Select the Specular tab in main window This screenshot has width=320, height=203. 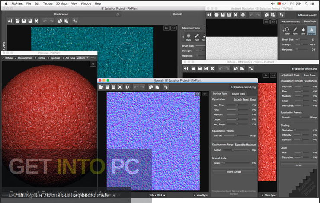(x=177, y=14)
